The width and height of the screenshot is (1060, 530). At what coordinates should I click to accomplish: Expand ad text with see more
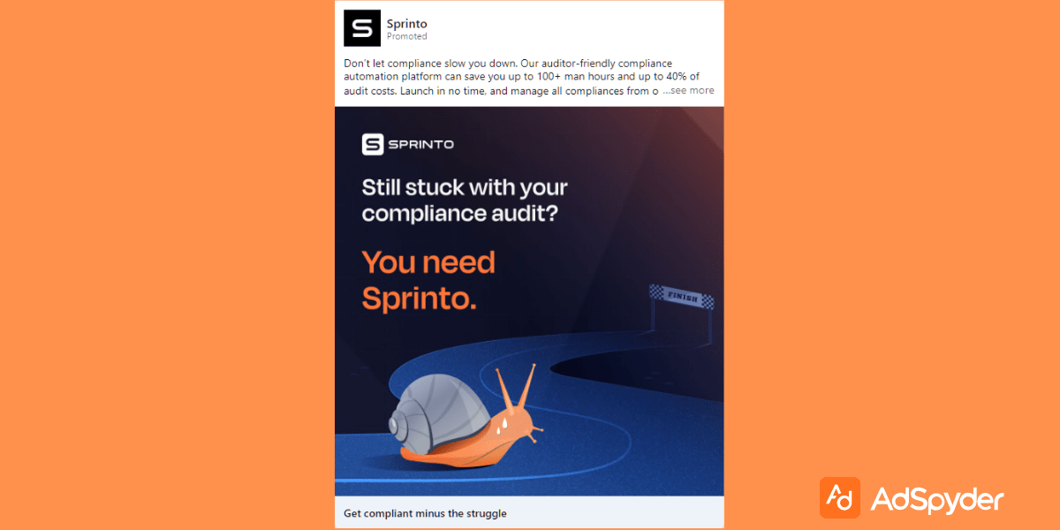tap(688, 90)
